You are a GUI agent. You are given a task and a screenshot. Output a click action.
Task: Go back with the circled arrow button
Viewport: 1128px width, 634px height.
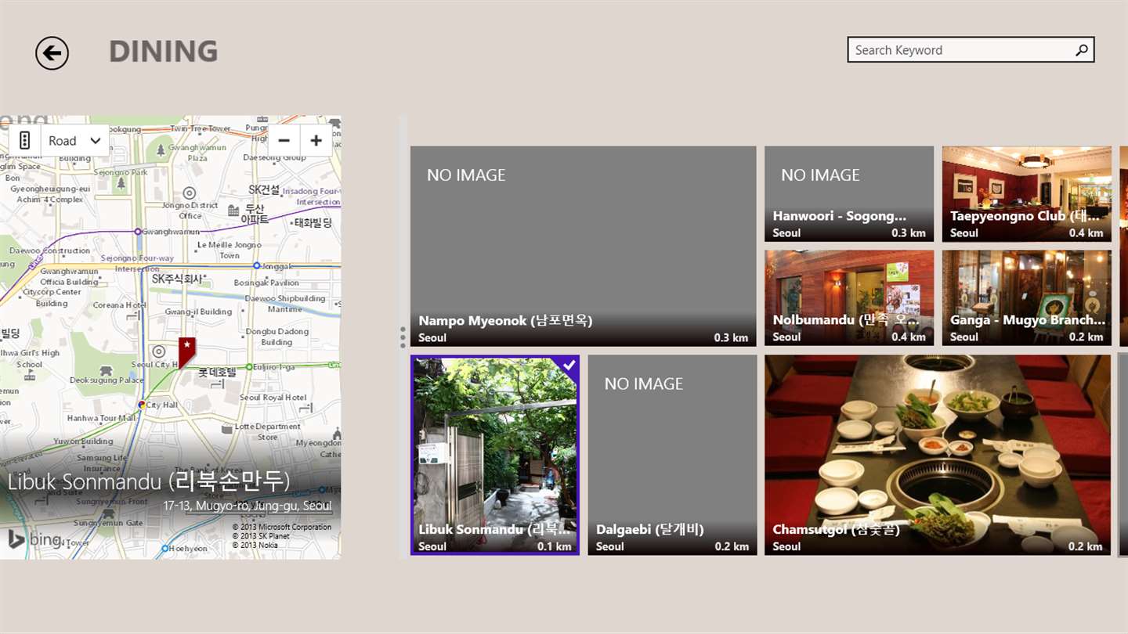(x=52, y=53)
